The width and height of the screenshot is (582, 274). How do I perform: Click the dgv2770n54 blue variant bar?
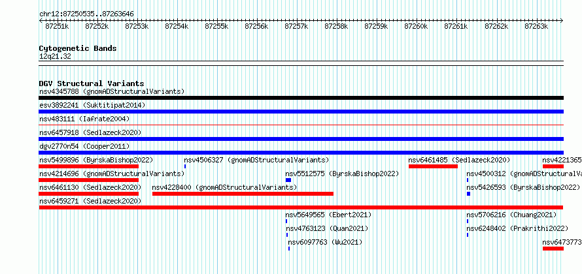pos(301,153)
